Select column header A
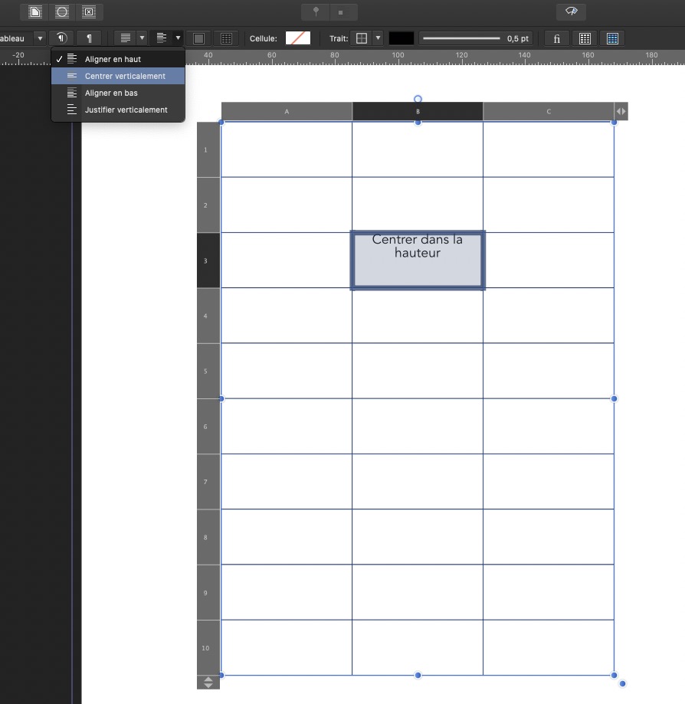The width and height of the screenshot is (685, 704). tap(287, 111)
